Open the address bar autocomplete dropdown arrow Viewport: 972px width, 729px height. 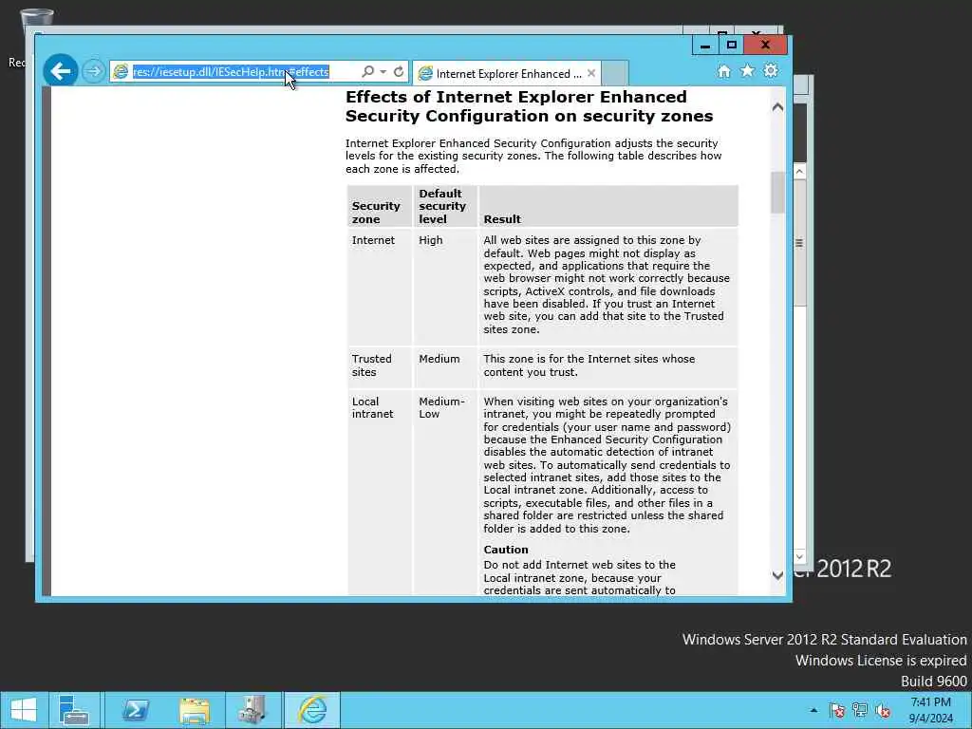click(383, 72)
